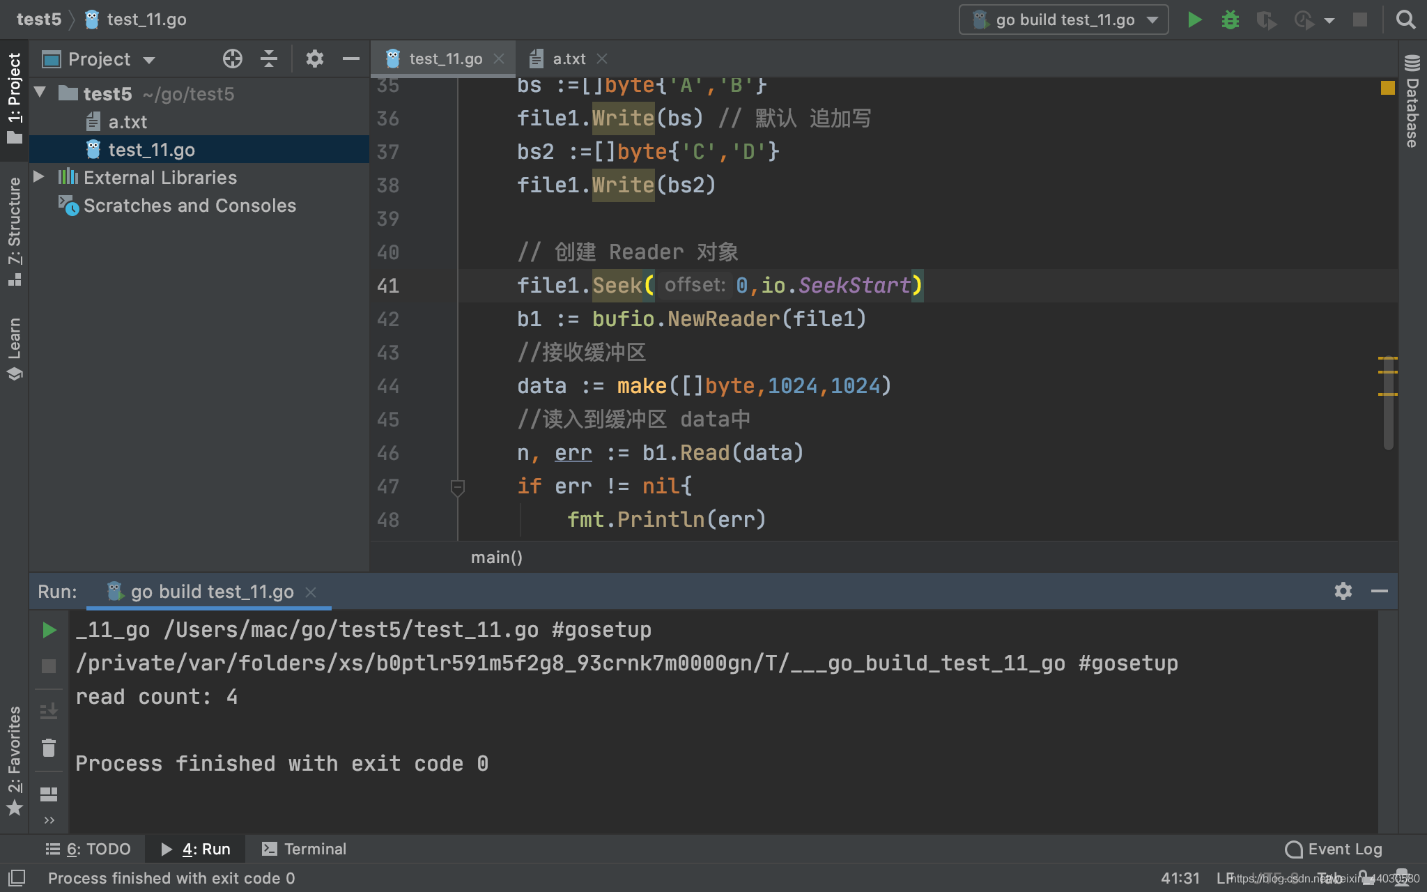
Task: Hide the Project panel with the minus icon
Action: pyautogui.click(x=351, y=59)
